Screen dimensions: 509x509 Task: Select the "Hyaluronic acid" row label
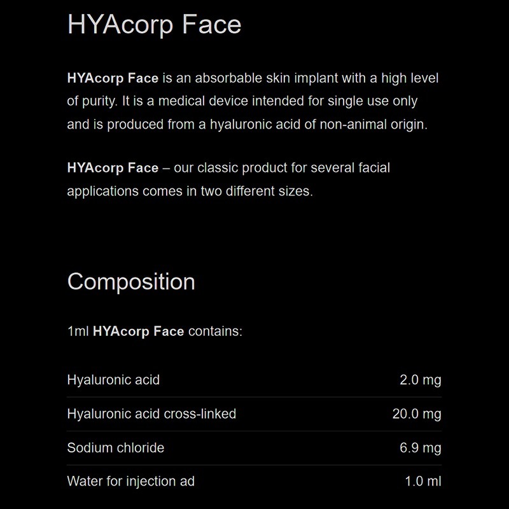pyautogui.click(x=113, y=380)
